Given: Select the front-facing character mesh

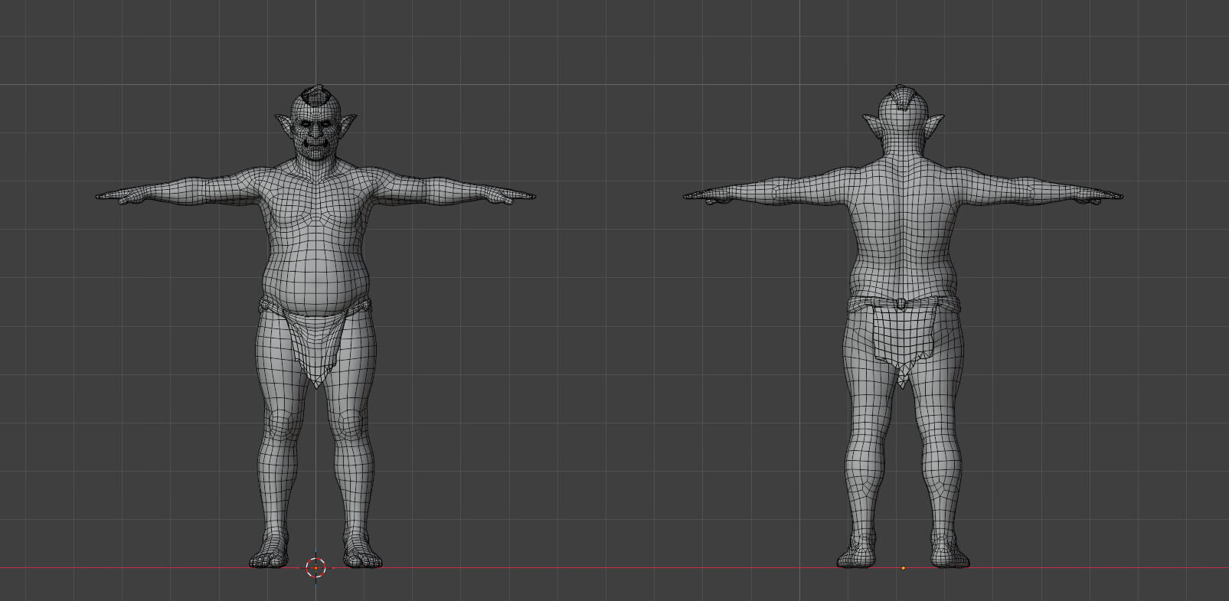Looking at the screenshot, I should click(x=315, y=326).
